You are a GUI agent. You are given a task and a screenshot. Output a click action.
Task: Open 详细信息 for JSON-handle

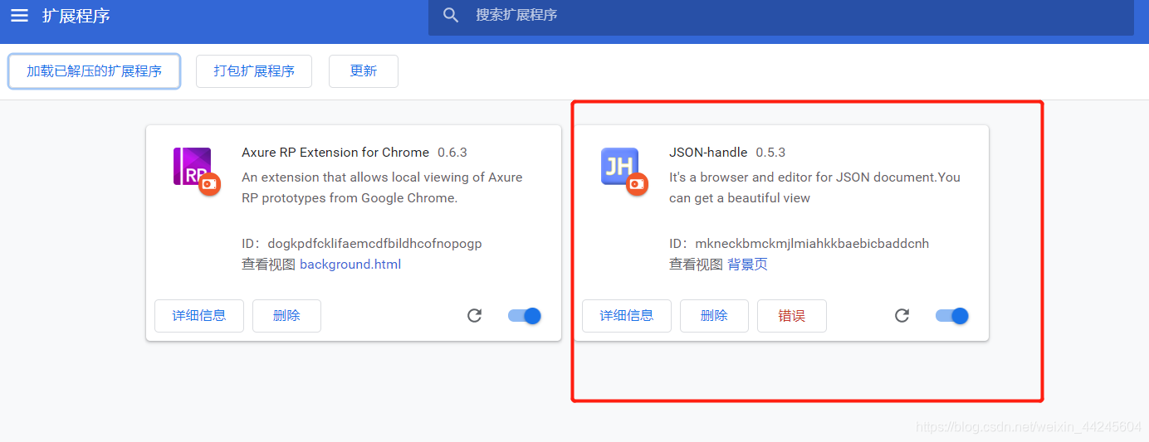(x=627, y=316)
